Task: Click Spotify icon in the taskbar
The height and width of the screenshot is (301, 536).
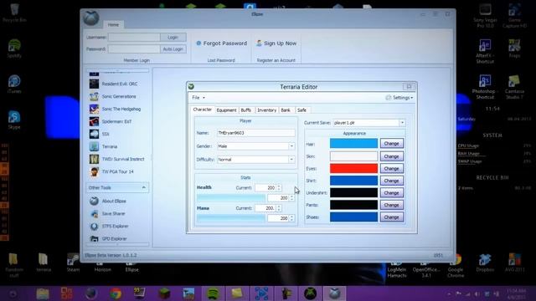Action: [213, 293]
